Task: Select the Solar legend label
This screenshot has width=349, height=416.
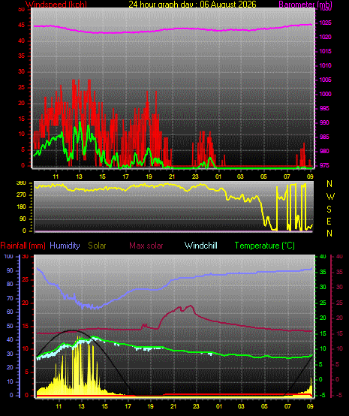Action: coord(97,246)
